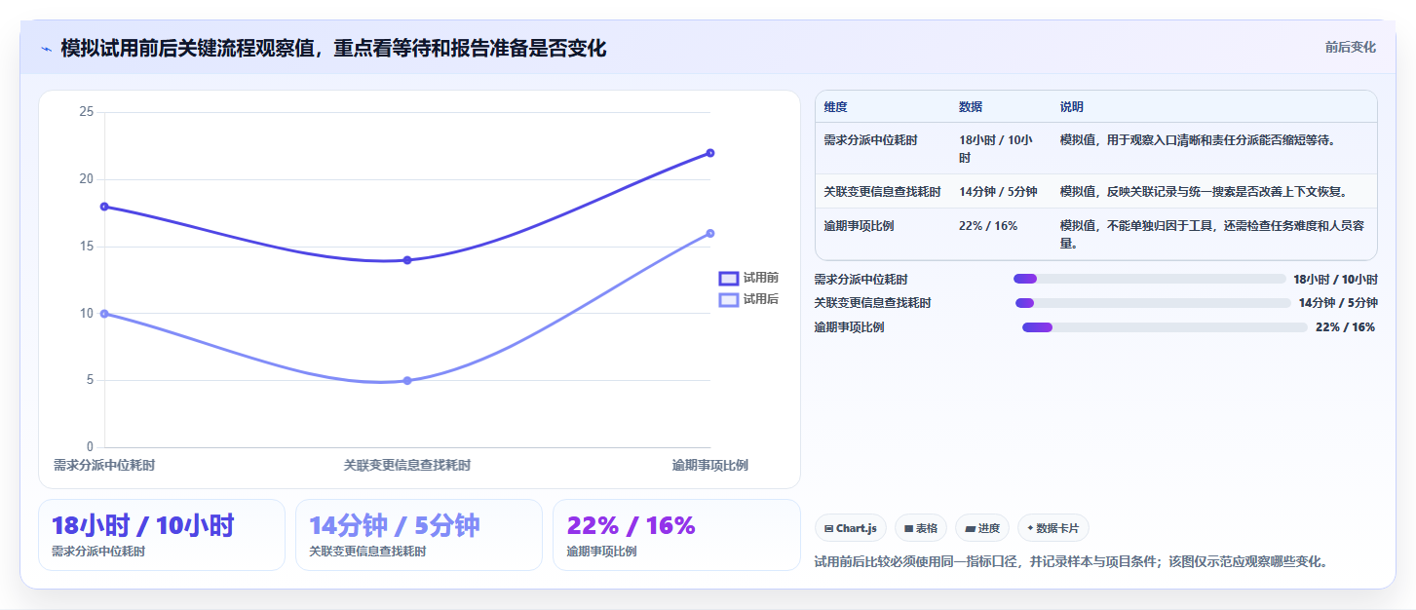The height and width of the screenshot is (610, 1416).
Task: Click the x-axis label 需求分派中位耗时
Action: [104, 466]
